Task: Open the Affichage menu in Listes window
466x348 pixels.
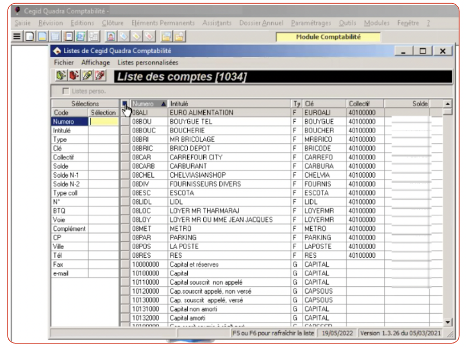Action: tap(96, 63)
